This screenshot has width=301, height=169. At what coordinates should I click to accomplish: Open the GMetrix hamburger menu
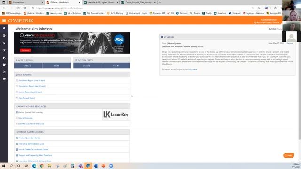click(x=4, y=20)
